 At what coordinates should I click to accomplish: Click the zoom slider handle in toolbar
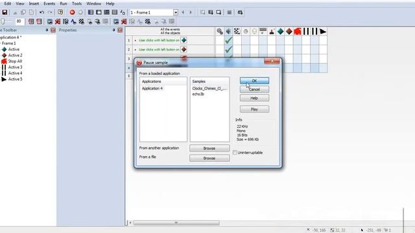(x=3, y=21)
